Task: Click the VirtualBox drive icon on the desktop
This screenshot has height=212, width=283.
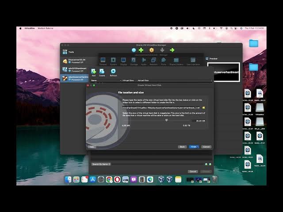Action: click(260, 109)
